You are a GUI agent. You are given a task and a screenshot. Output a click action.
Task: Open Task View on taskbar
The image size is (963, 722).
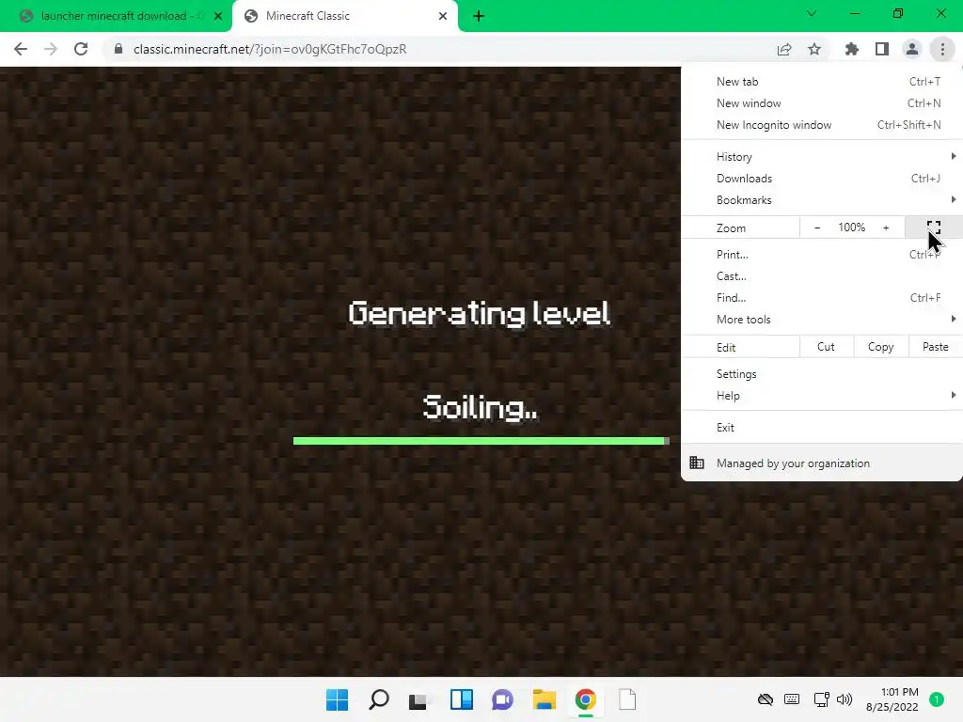418,699
